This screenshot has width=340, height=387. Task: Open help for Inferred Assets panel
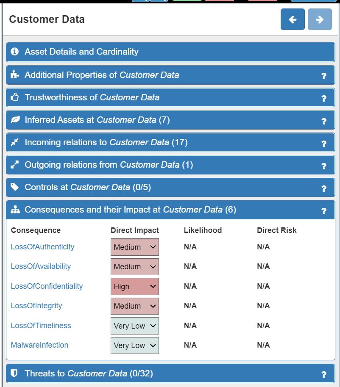click(x=324, y=121)
